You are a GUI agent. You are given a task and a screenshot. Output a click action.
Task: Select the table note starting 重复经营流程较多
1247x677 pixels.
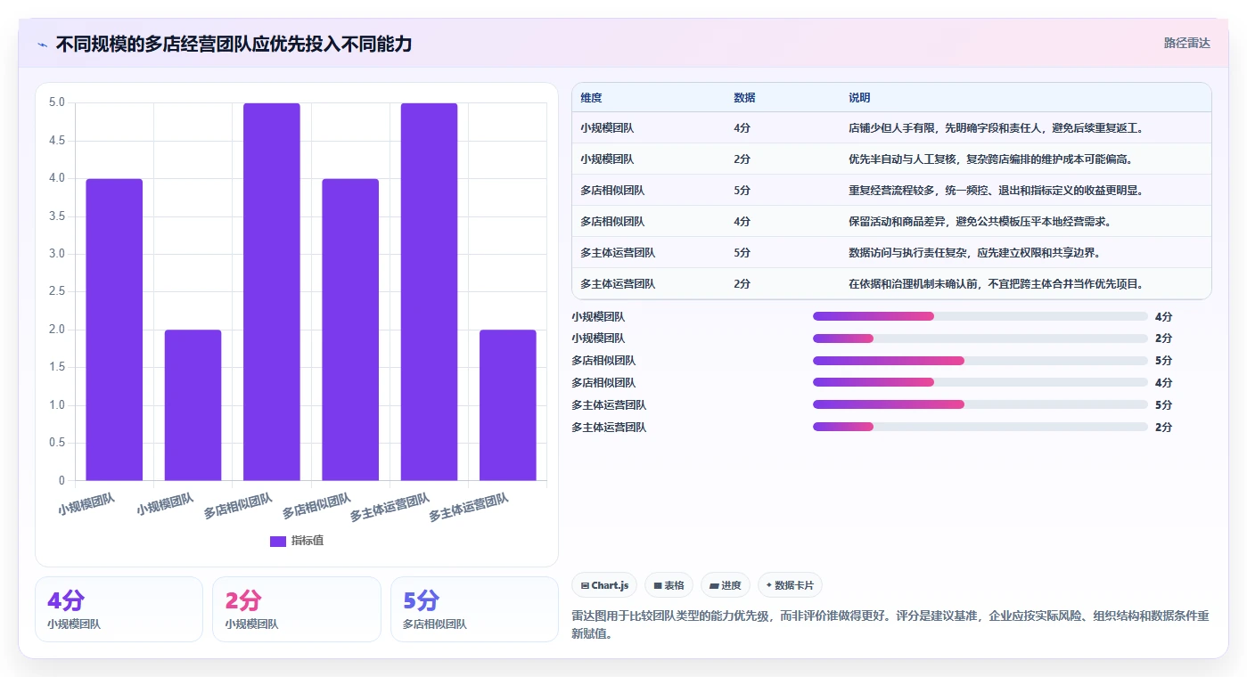[x=996, y=191]
